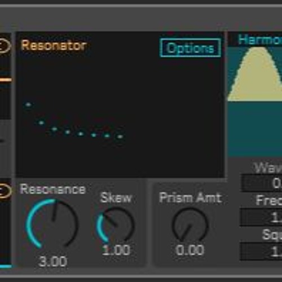Click the last resonator partial dot
The image size is (282, 282).
[x=120, y=136]
